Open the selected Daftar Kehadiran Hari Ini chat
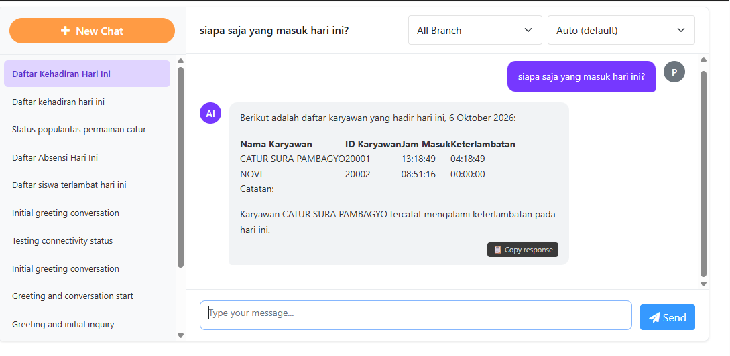 click(87, 74)
